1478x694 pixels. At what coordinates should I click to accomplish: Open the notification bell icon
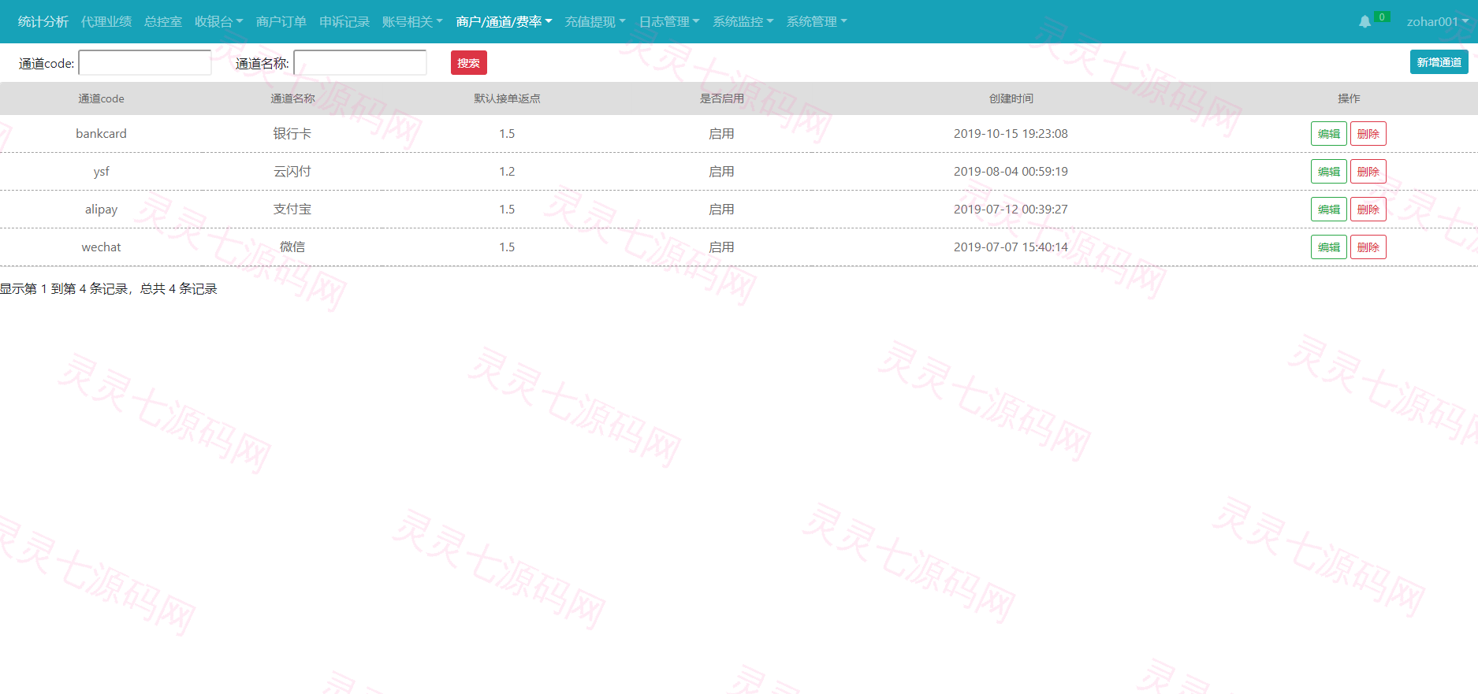coord(1364,22)
